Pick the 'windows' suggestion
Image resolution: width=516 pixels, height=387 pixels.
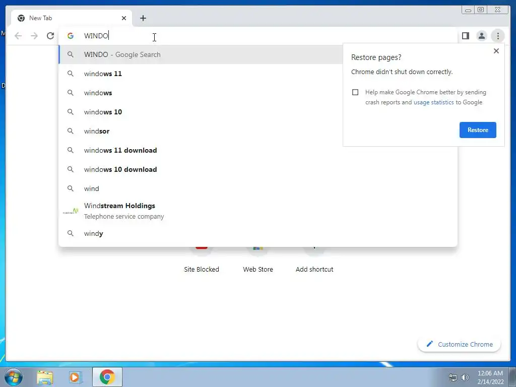201,93
